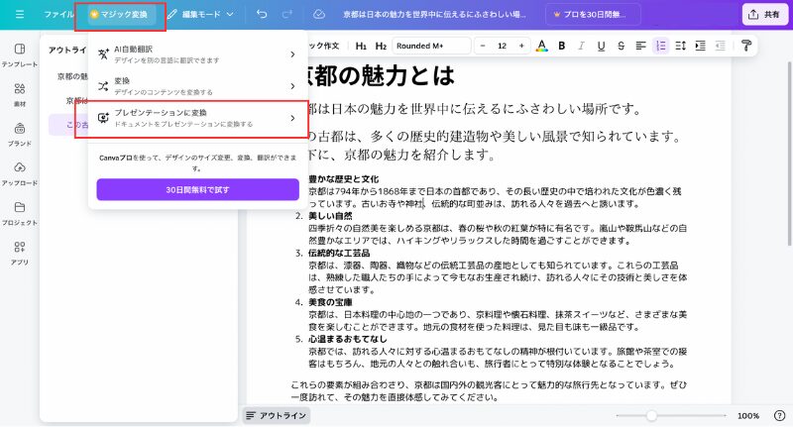Adjust the zoom slider handle
The width and height of the screenshot is (793, 427).
coord(651,415)
